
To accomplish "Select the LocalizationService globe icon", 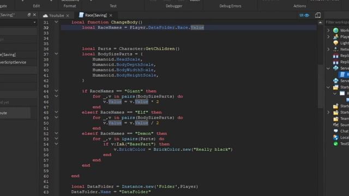I will 336,138.
